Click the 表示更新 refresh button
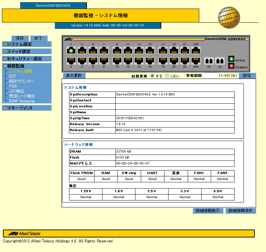 click(74, 76)
